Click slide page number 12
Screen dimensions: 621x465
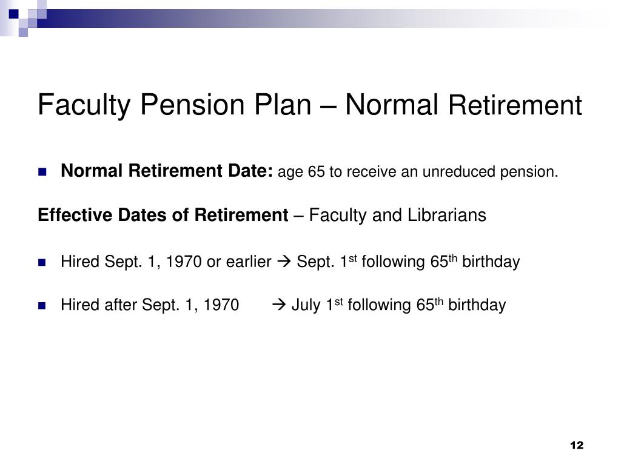[x=577, y=445]
